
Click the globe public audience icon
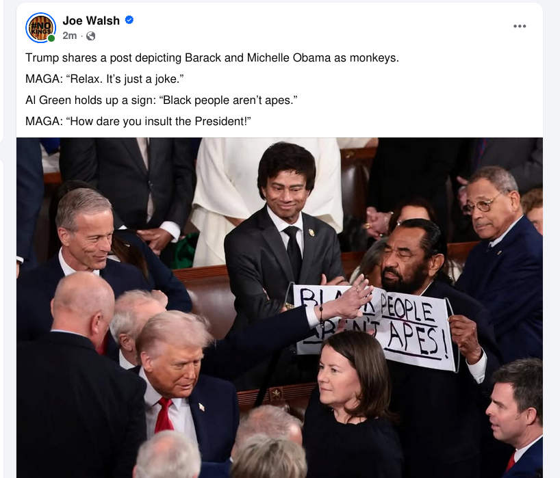pos(91,36)
